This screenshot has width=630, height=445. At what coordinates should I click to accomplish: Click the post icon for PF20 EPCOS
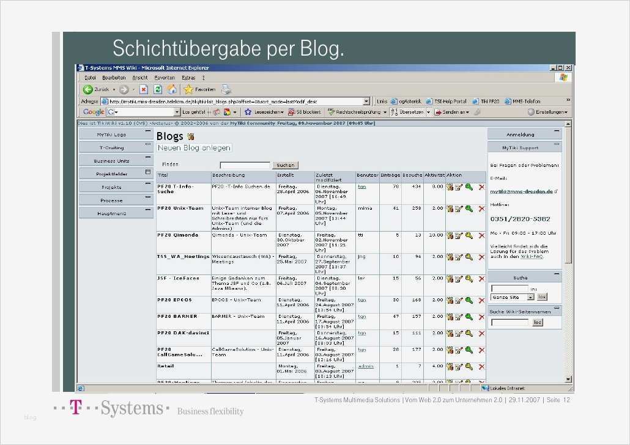450,301
